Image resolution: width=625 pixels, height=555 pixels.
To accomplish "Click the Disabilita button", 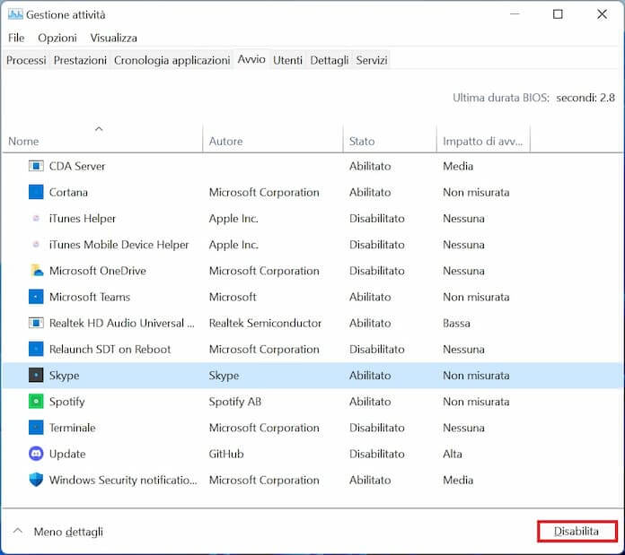I will point(577,531).
